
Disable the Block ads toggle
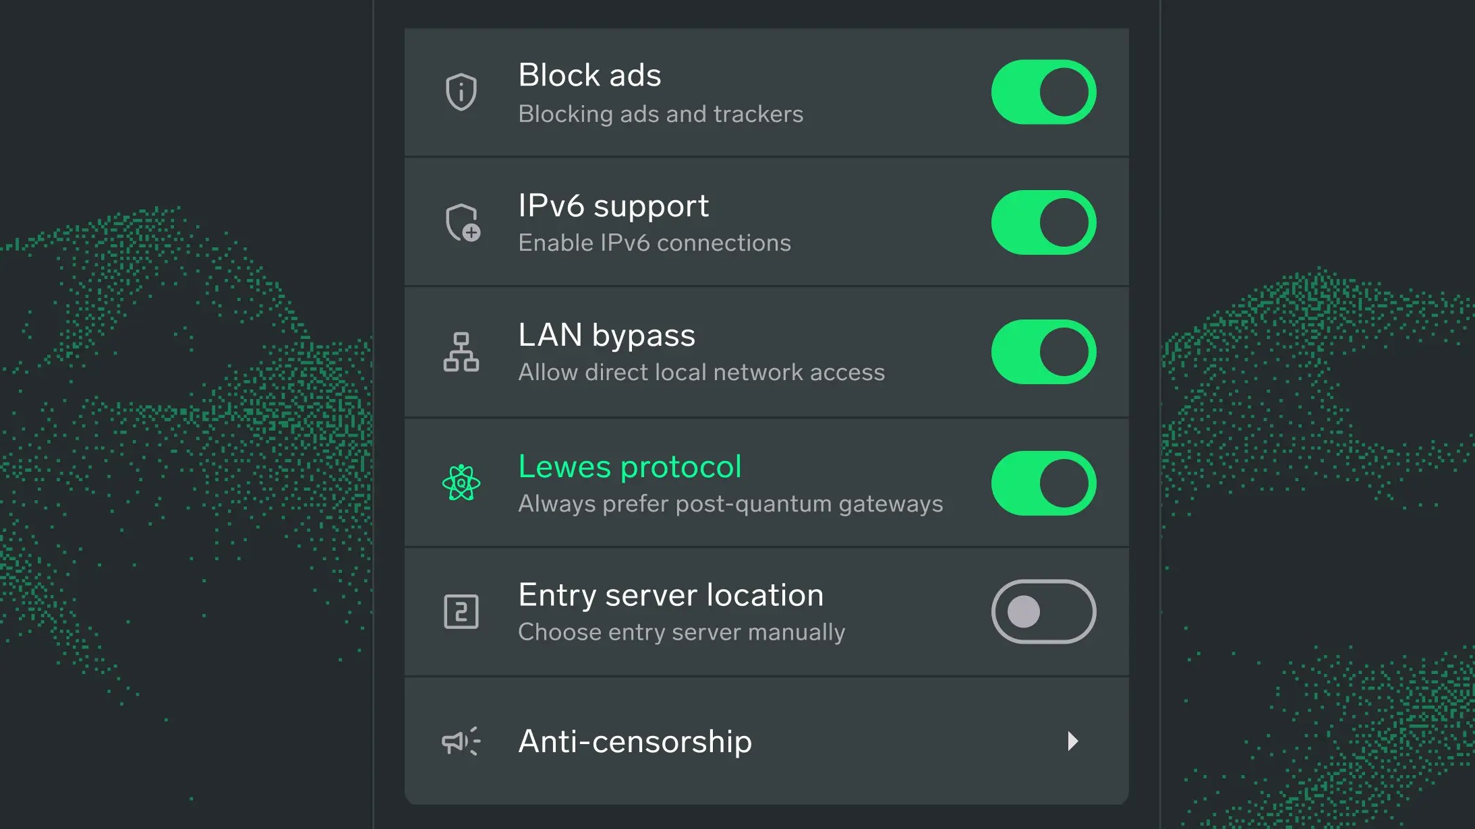pyautogui.click(x=1043, y=92)
